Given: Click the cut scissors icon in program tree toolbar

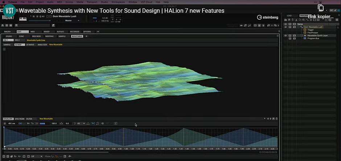Looking at the screenshot, I should point(296,20).
